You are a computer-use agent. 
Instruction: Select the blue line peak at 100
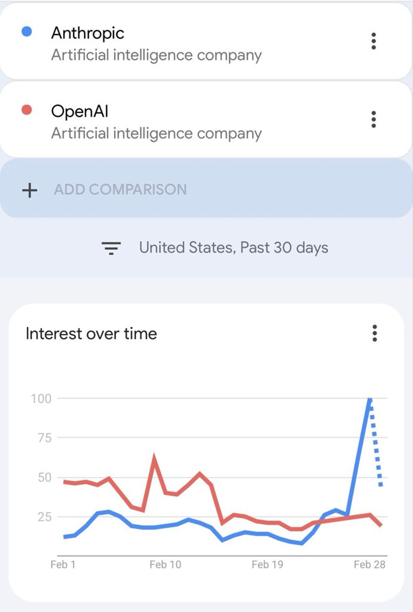370,399
